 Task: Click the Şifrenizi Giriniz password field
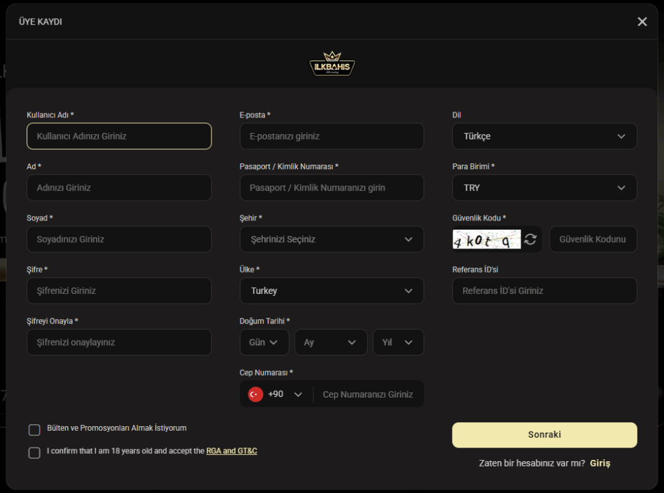[x=119, y=291]
